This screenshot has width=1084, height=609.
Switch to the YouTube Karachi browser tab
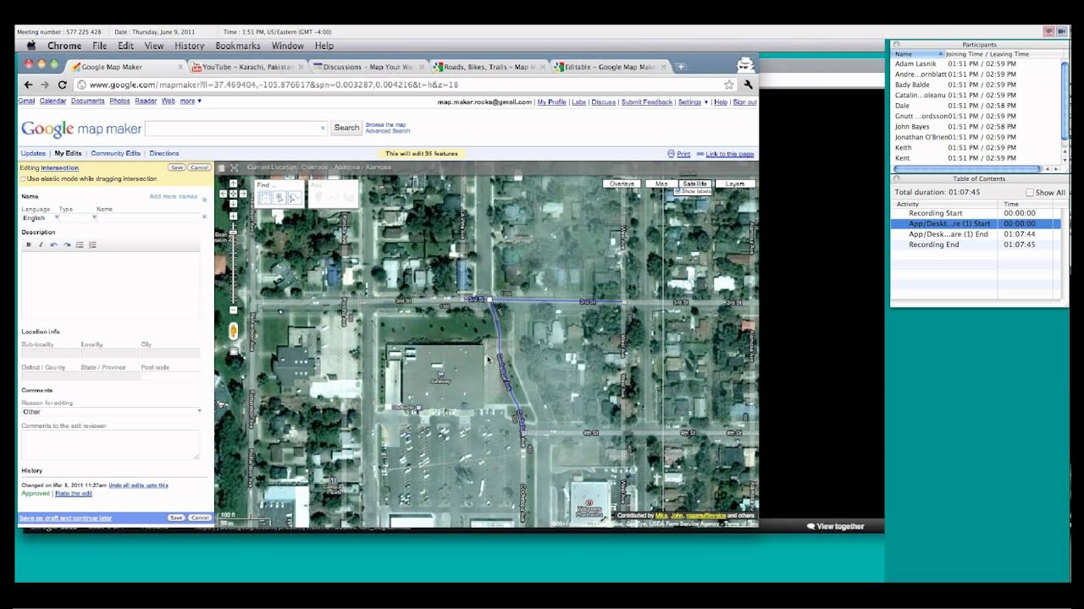[x=247, y=67]
